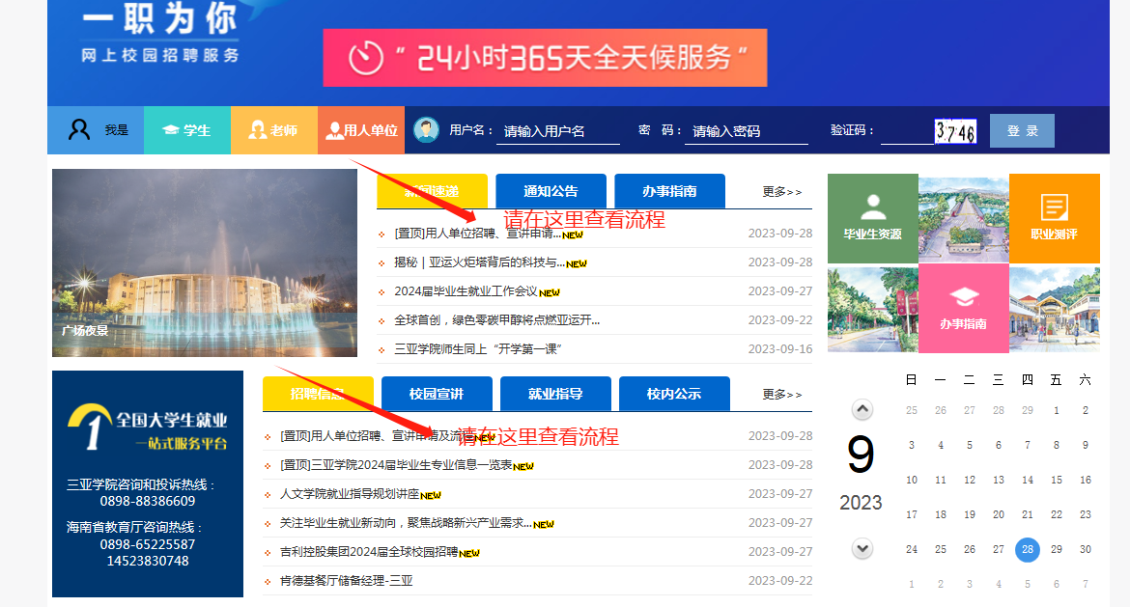Go to previous month in calendar
1130x607 pixels.
[x=862, y=410]
